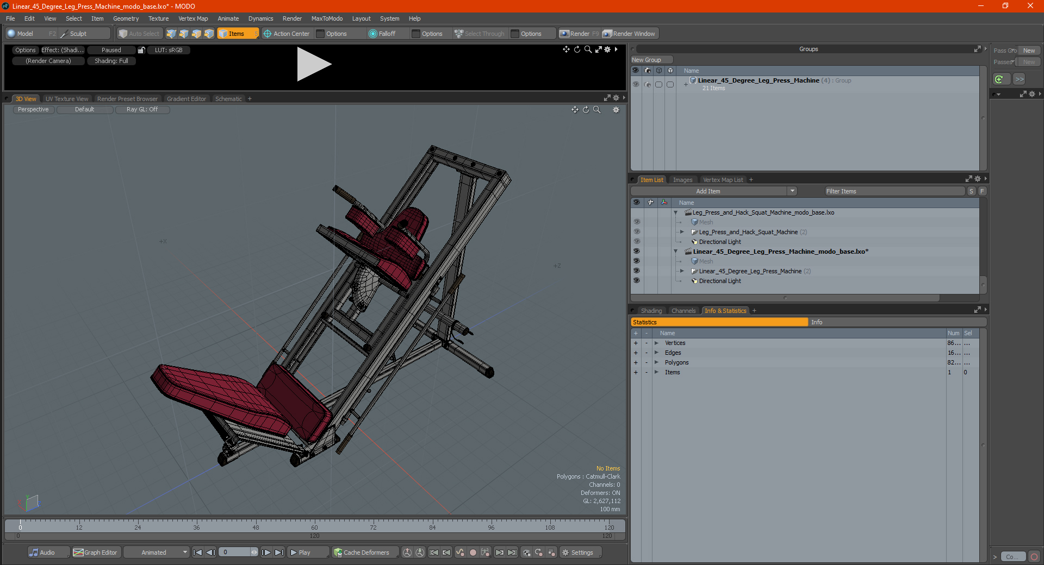The width and height of the screenshot is (1044, 565).
Task: Open Add Item dropdown arrow
Action: (792, 191)
